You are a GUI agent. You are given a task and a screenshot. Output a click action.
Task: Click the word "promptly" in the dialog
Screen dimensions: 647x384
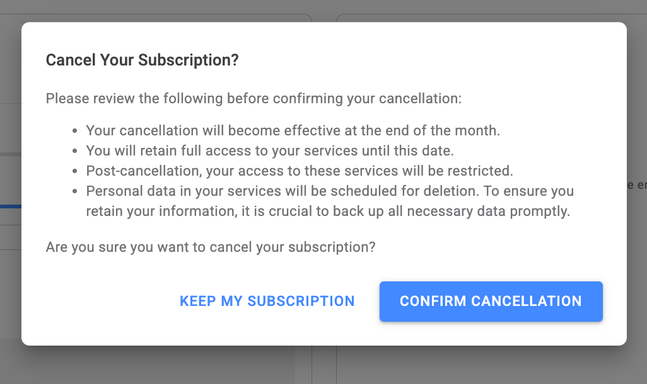point(542,211)
